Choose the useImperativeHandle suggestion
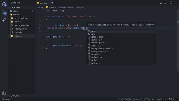Image resolution: width=179 pixels, height=101 pixels. click(121, 49)
